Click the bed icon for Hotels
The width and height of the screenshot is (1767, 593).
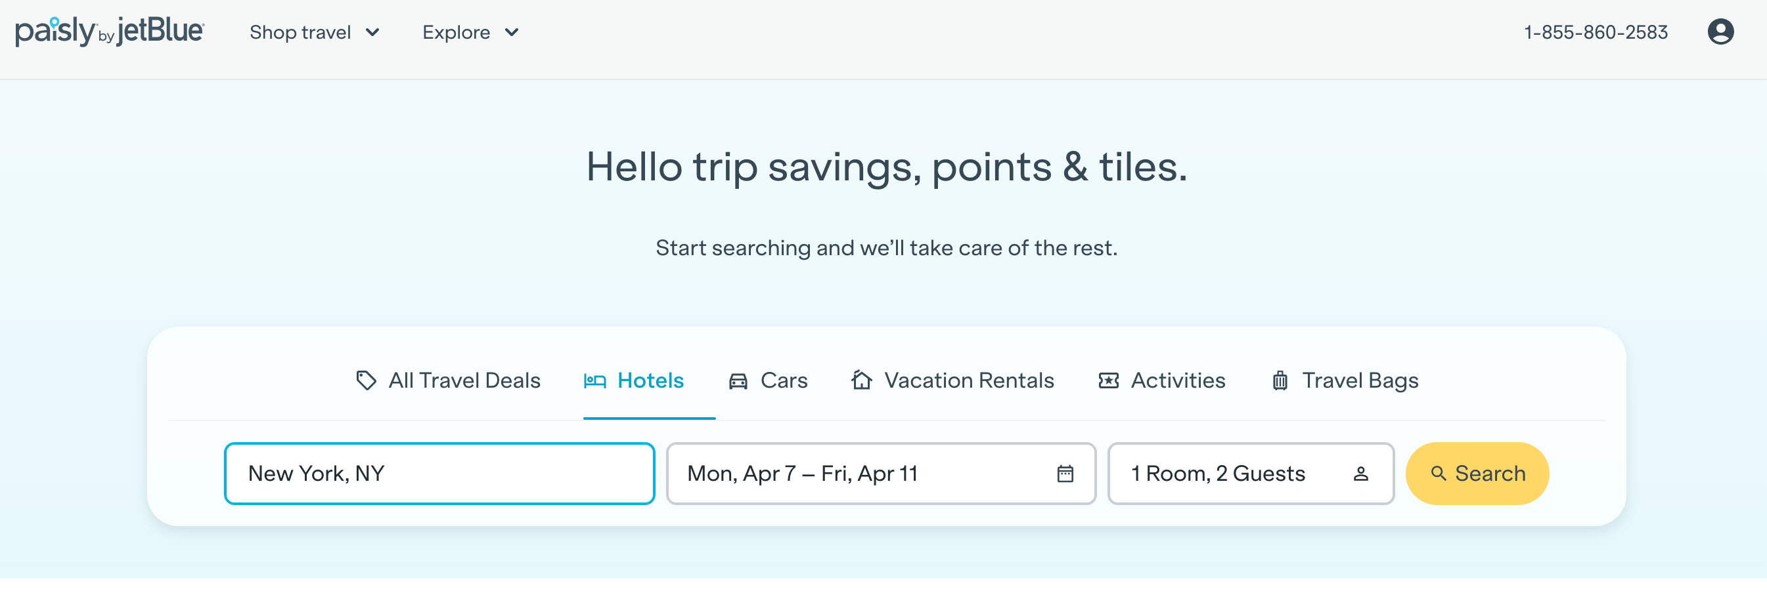pyautogui.click(x=594, y=380)
